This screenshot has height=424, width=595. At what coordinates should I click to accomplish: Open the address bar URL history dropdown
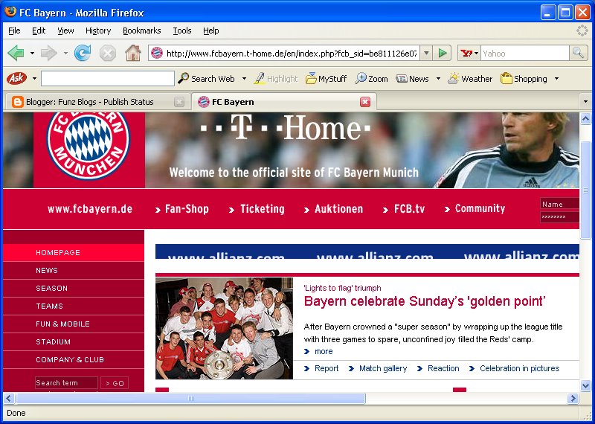tap(426, 53)
